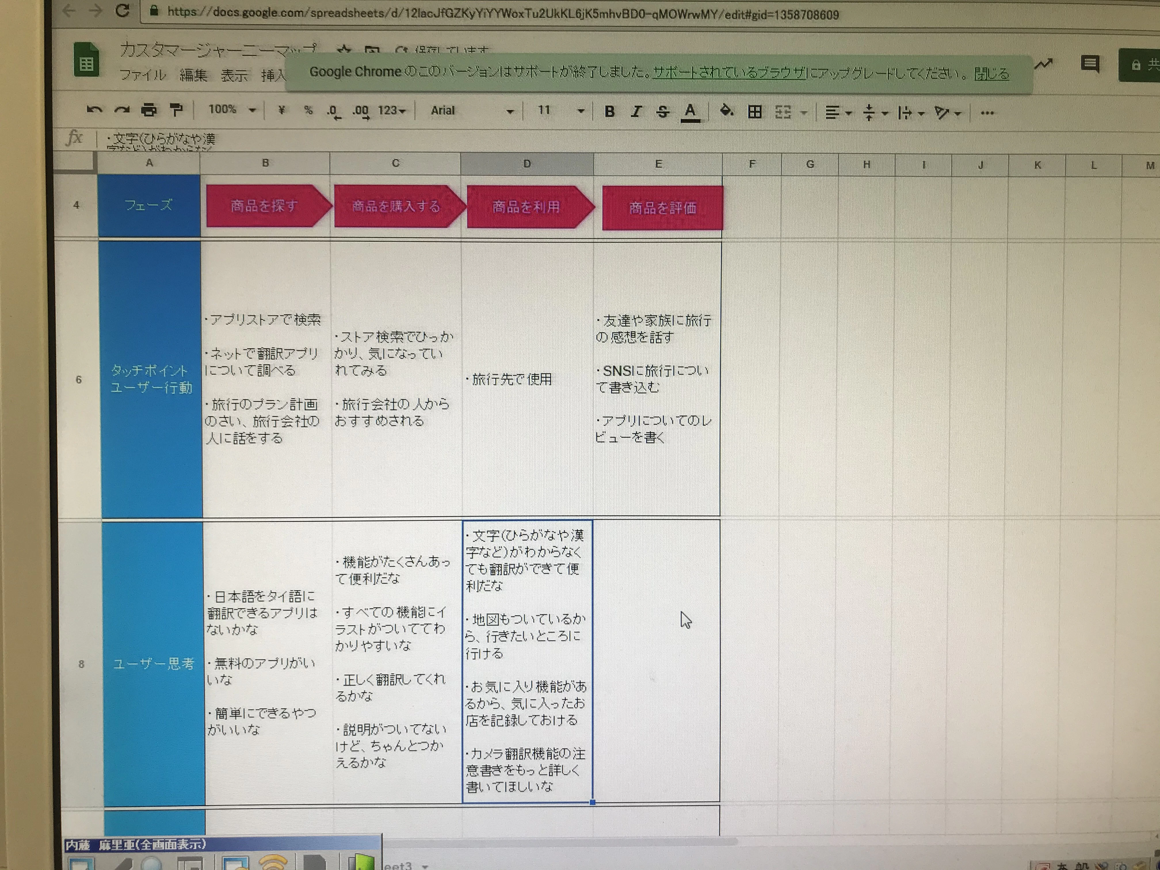Image resolution: width=1160 pixels, height=870 pixels.
Task: Open the 挿入 menu
Action: 273,75
